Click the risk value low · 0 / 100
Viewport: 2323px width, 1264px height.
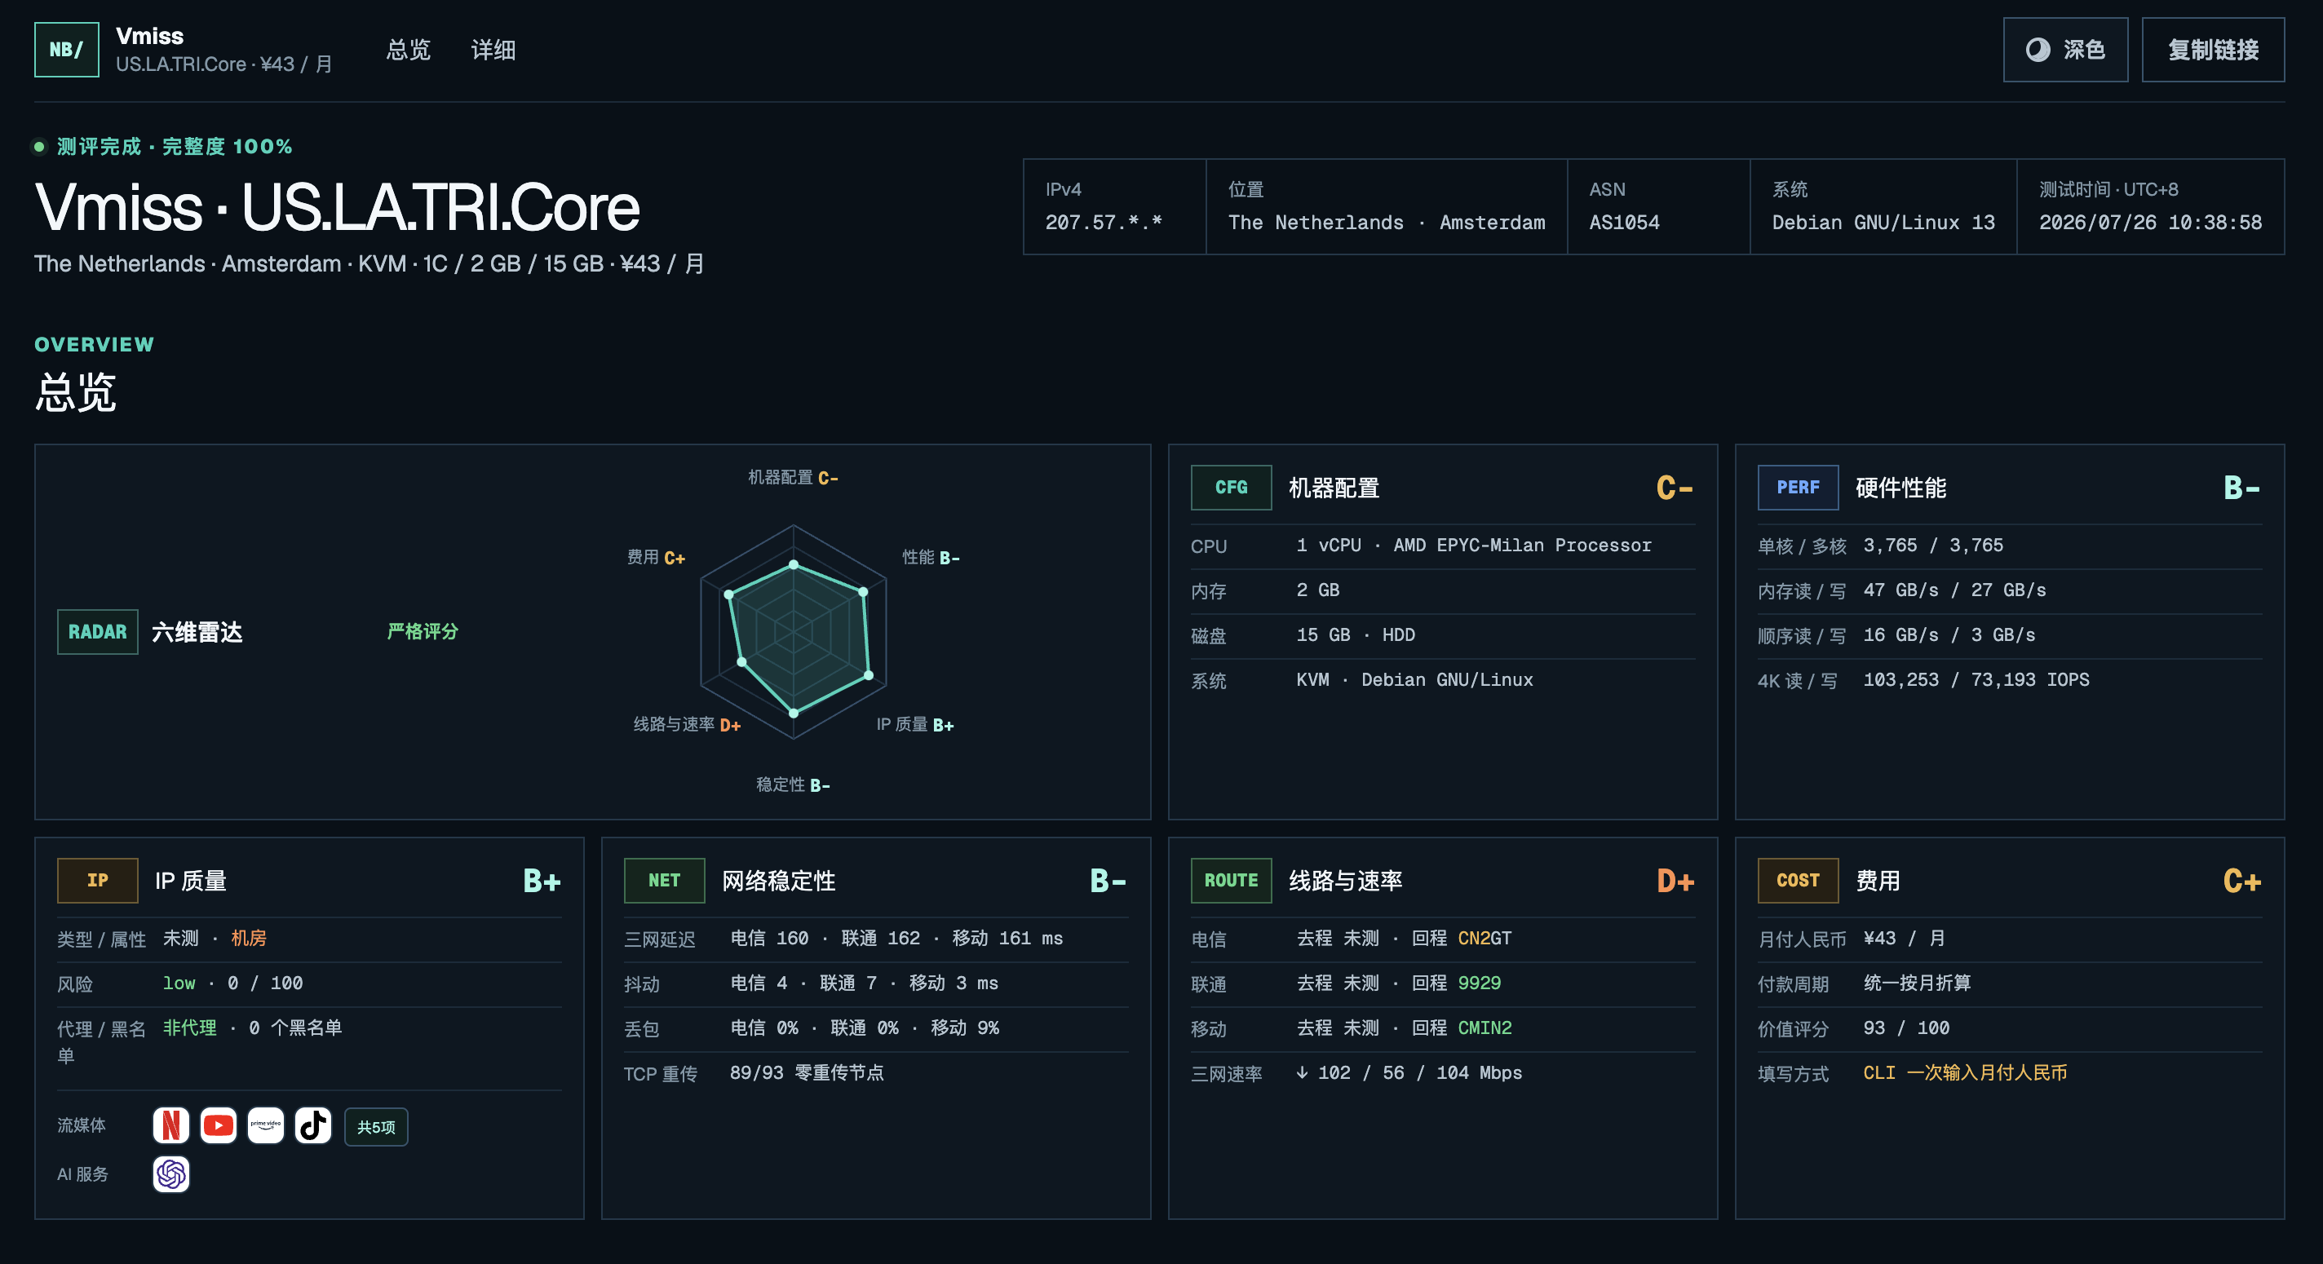point(232,983)
